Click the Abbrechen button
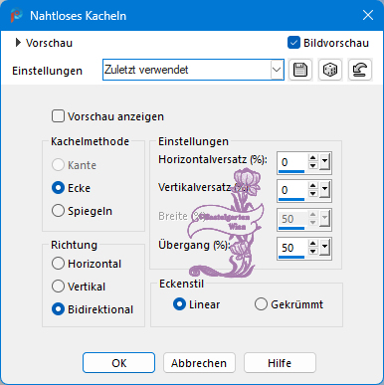The height and width of the screenshot is (385, 384). point(199,363)
